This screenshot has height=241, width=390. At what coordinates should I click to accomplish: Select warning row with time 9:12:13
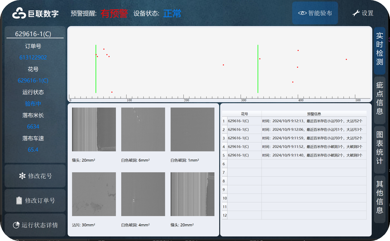pos(294,121)
